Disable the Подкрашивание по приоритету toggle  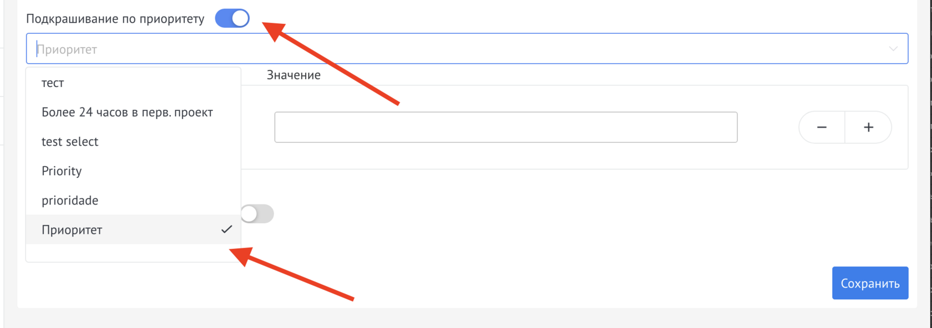[232, 18]
